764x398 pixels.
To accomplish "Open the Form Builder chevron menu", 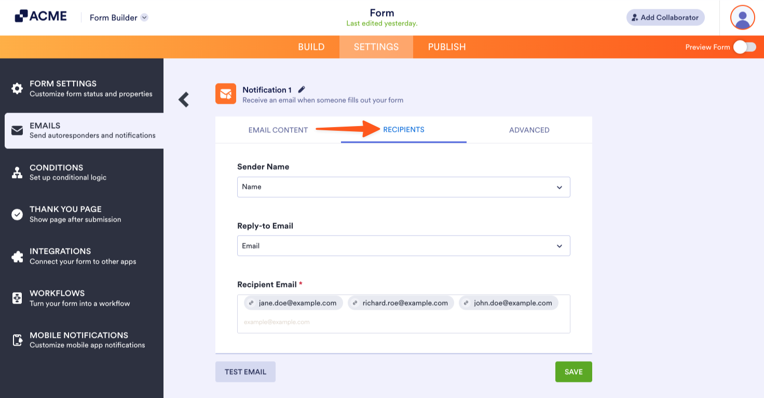I will (144, 17).
